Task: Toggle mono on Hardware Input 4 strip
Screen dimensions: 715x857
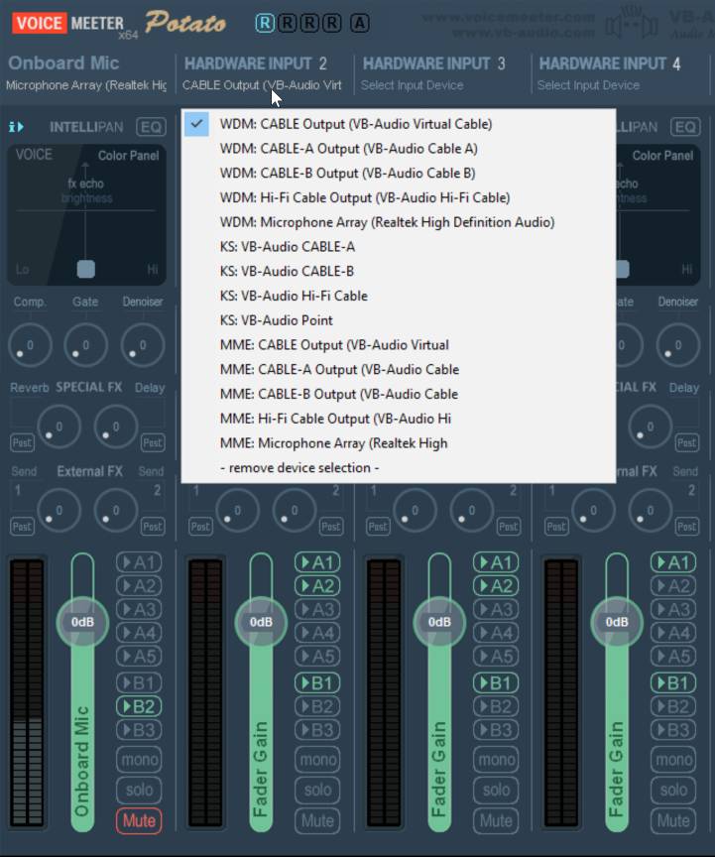Action: point(673,760)
